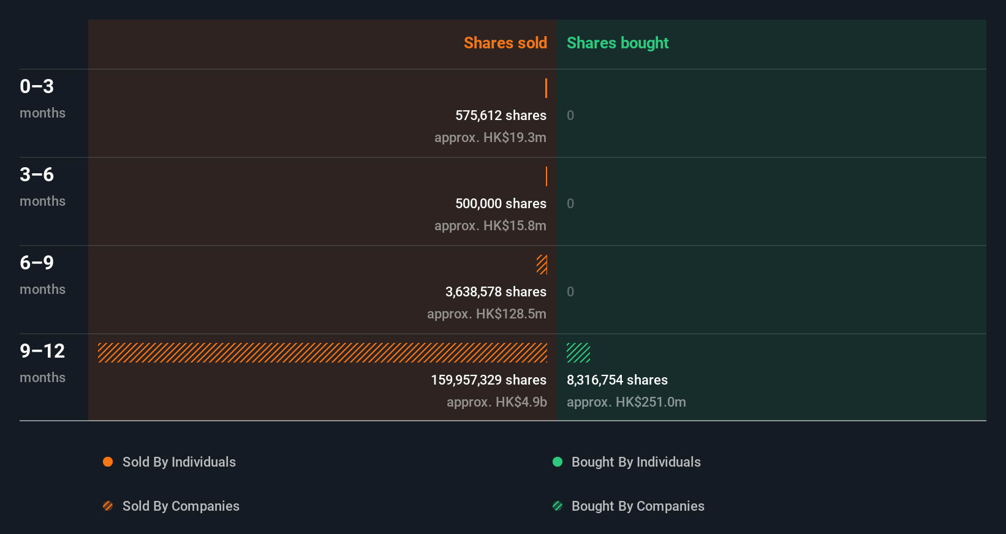Image resolution: width=1006 pixels, height=534 pixels.
Task: Click the 9–12 months green bought bar
Action: click(578, 353)
